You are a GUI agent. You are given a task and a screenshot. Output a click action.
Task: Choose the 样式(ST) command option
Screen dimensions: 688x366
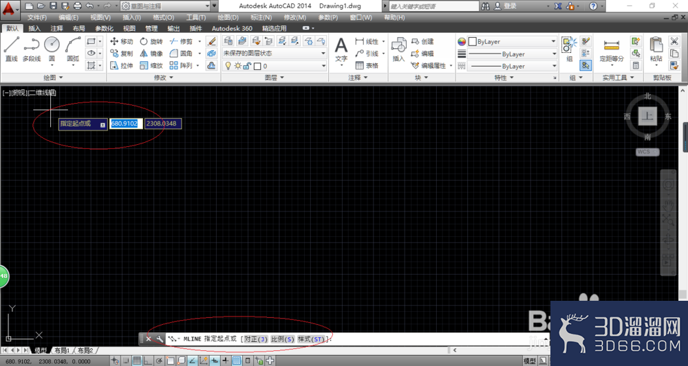click(312, 339)
